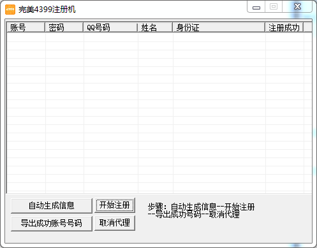Click the 取消代理 button

[115, 223]
